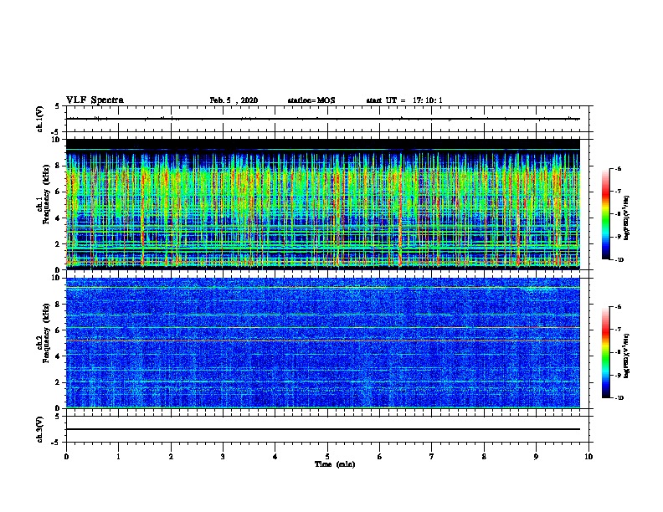
Task: Click the -5 tick label on ch.3(V) axis
Action: click(57, 443)
